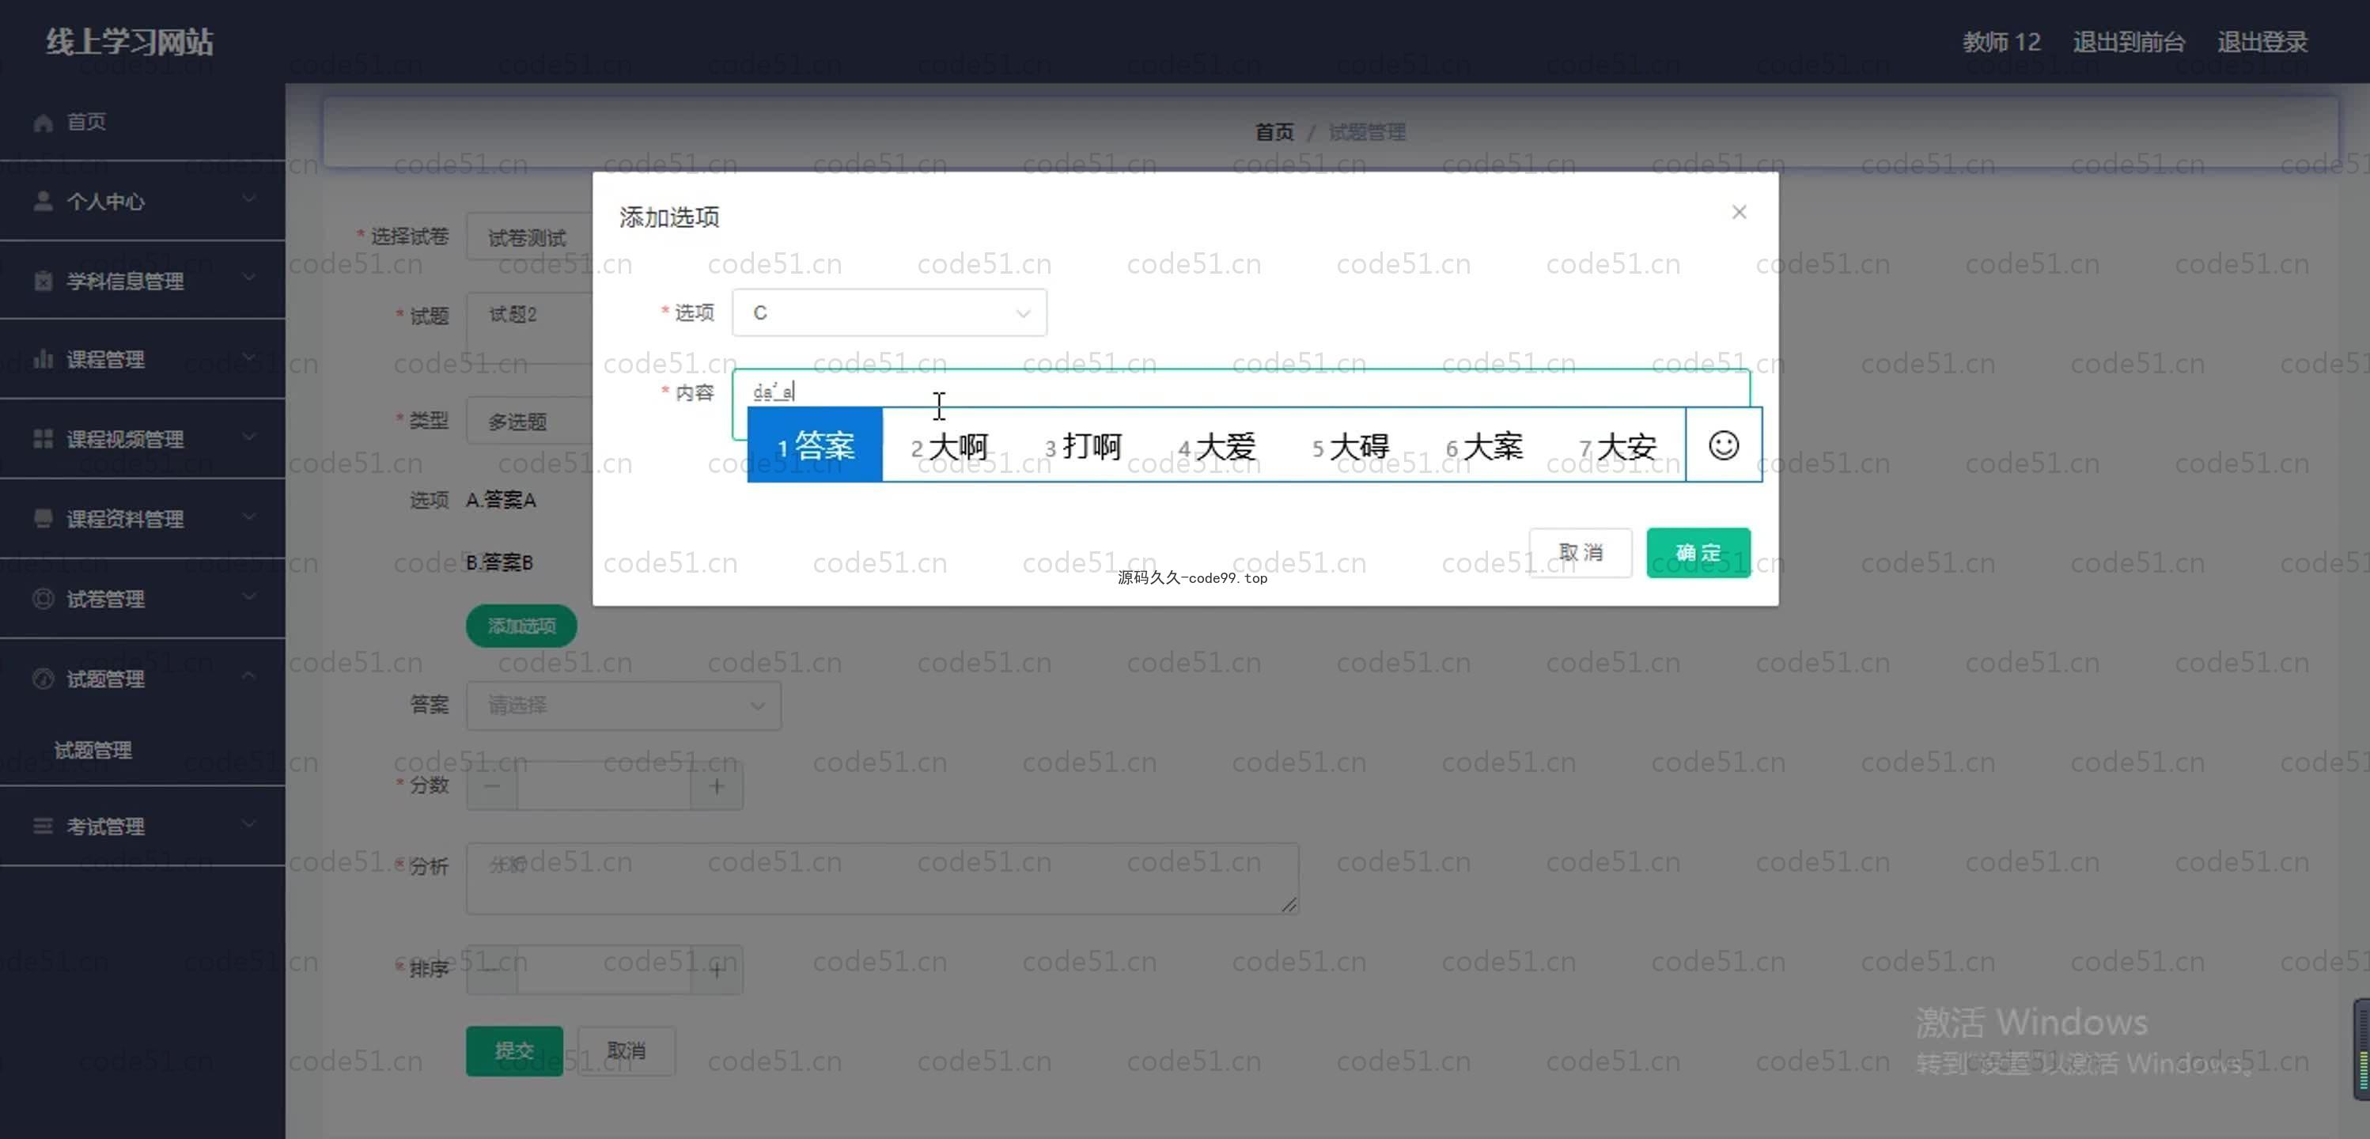The height and width of the screenshot is (1139, 2370).
Task: Click the home icon beside 首页
Action: (x=43, y=123)
